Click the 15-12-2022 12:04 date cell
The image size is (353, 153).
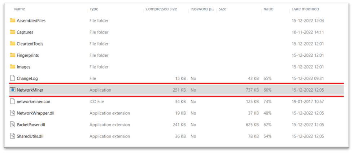pyautogui.click(x=308, y=21)
